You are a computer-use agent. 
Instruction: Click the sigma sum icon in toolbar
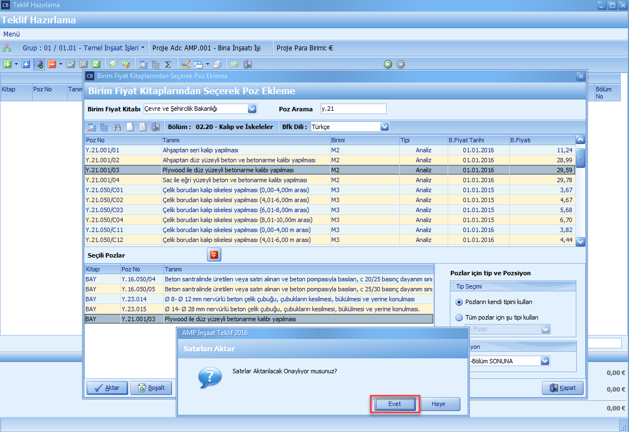pyautogui.click(x=168, y=64)
